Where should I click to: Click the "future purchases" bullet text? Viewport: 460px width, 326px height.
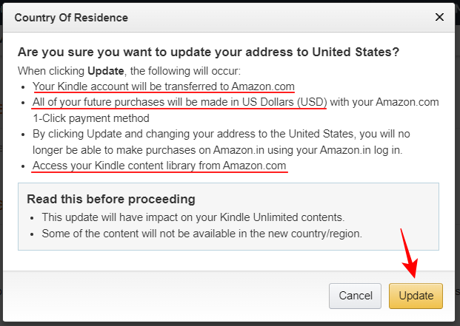coord(179,102)
